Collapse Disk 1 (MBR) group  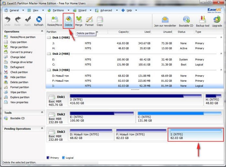[x=221, y=37]
